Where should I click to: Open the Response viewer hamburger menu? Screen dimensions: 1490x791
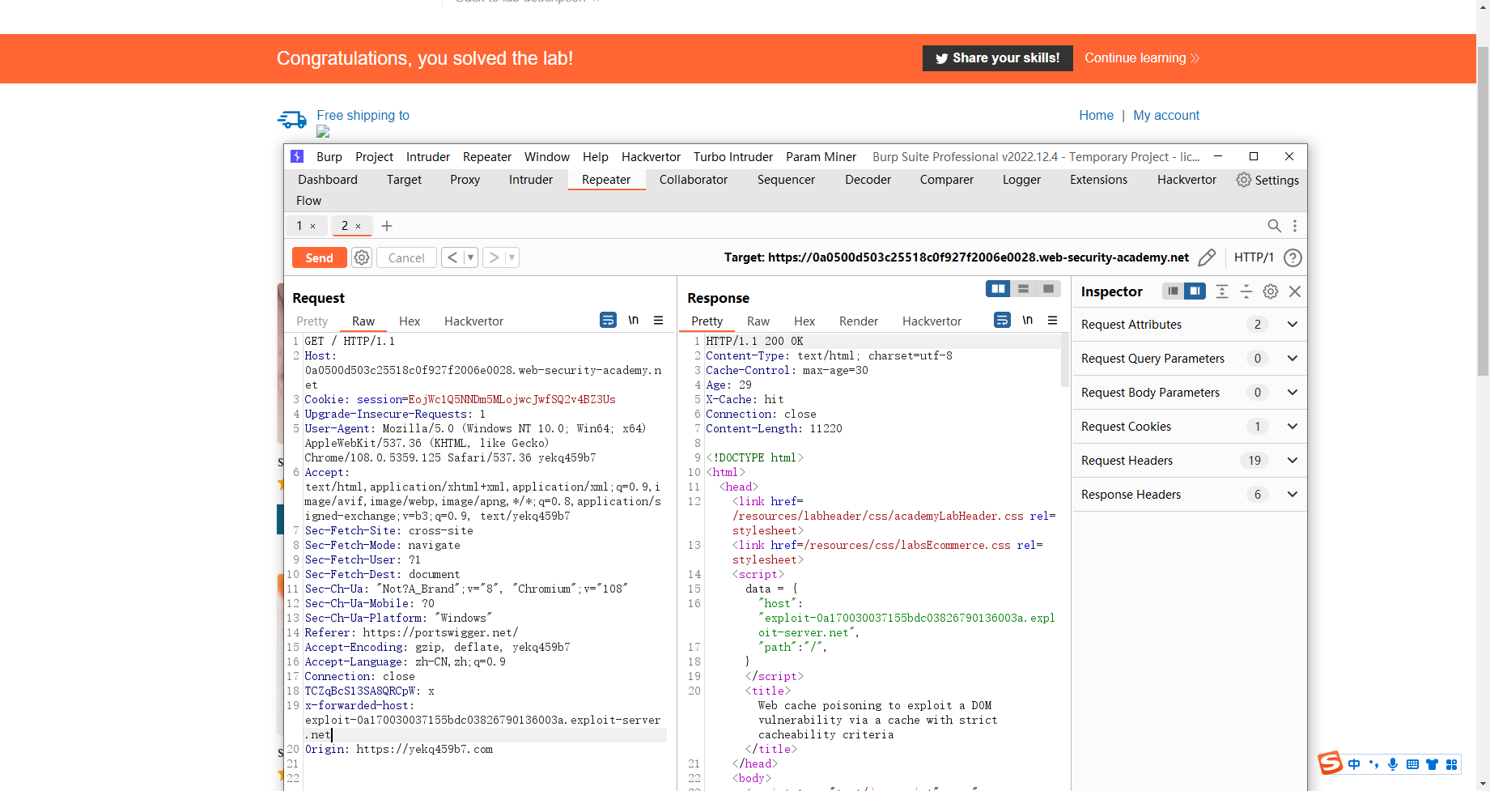point(1053,320)
